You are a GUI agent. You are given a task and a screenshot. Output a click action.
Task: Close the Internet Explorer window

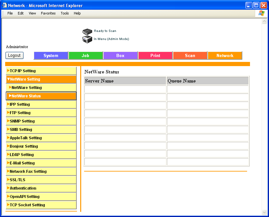[x=264, y=5]
